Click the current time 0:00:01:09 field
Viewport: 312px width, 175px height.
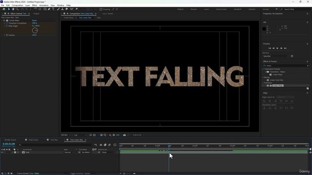[9, 144]
